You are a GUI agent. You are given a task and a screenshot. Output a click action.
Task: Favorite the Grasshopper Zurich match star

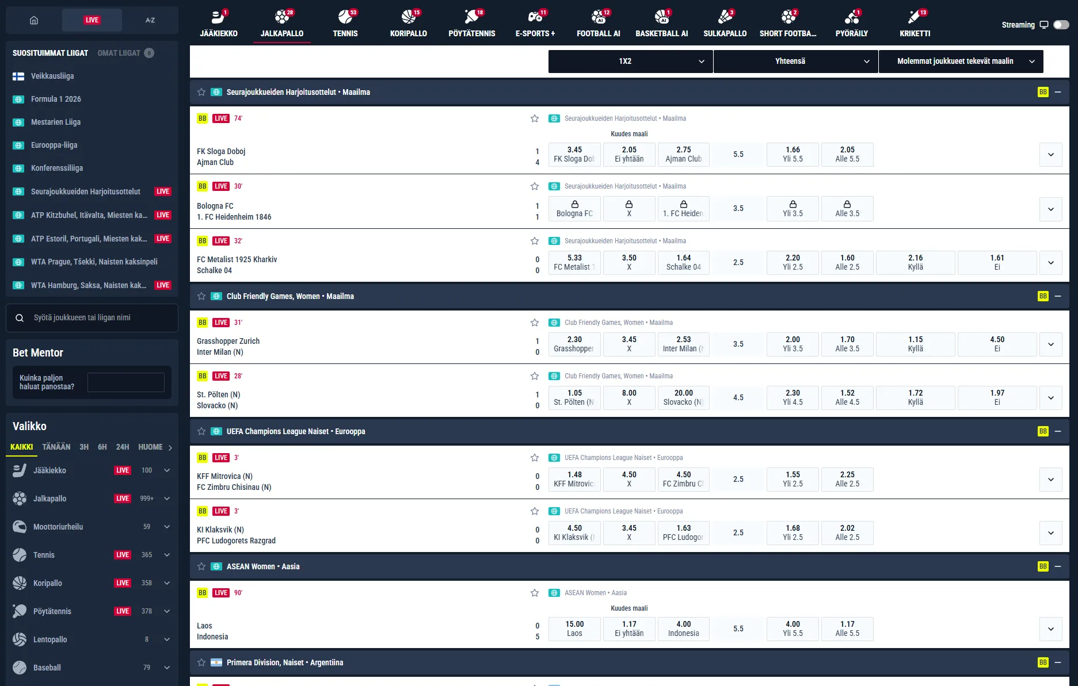pyautogui.click(x=535, y=323)
